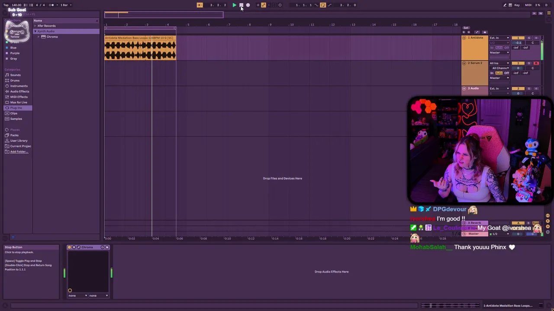Open Instruments category in browser

point(19,86)
